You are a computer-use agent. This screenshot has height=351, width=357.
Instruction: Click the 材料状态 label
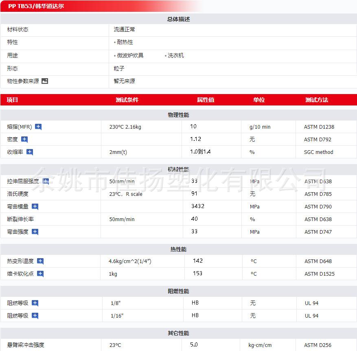coord(18,30)
